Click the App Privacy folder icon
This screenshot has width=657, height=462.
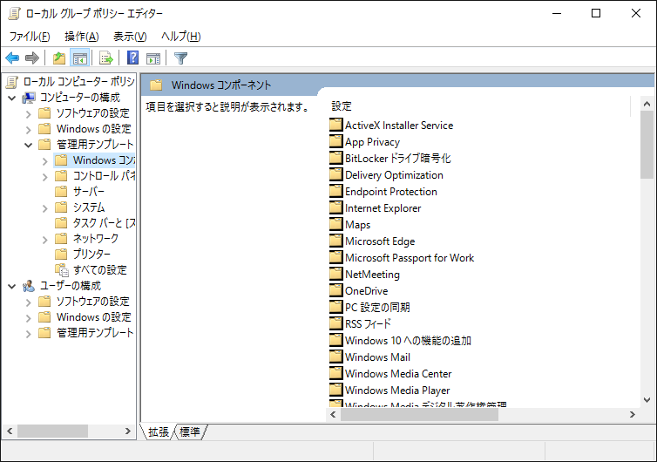coord(336,141)
